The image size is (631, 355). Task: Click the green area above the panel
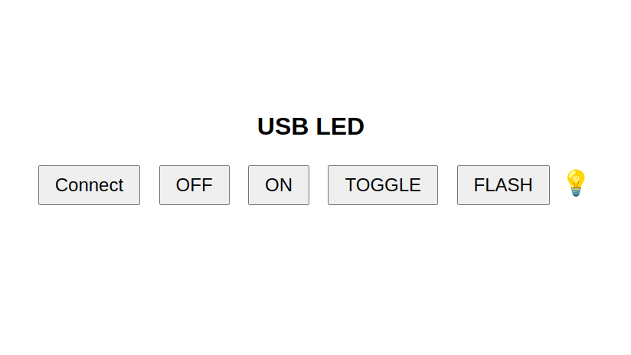pos(315,42)
